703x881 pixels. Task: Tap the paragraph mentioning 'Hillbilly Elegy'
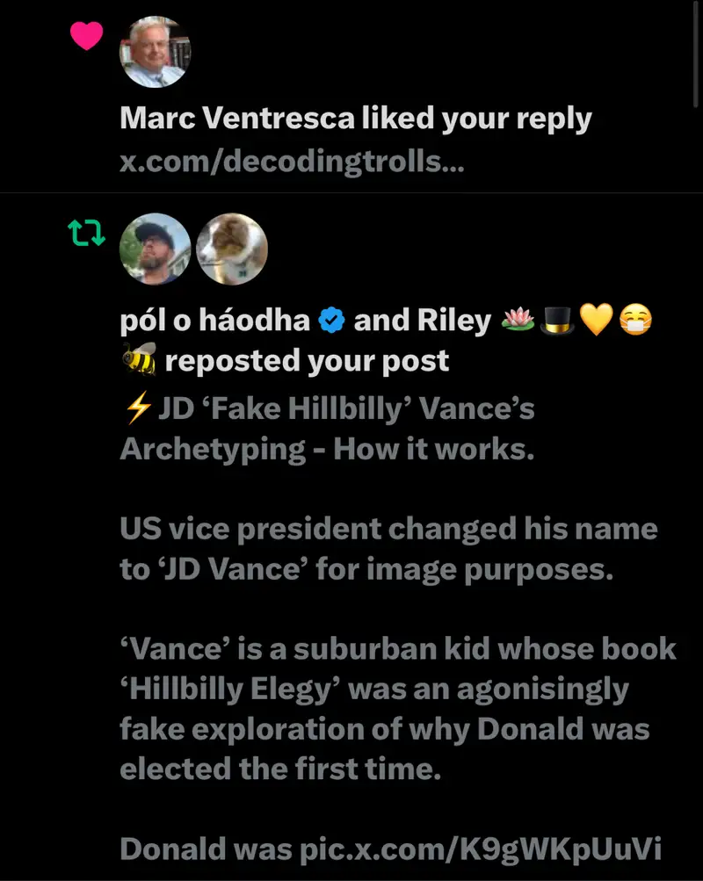[397, 709]
